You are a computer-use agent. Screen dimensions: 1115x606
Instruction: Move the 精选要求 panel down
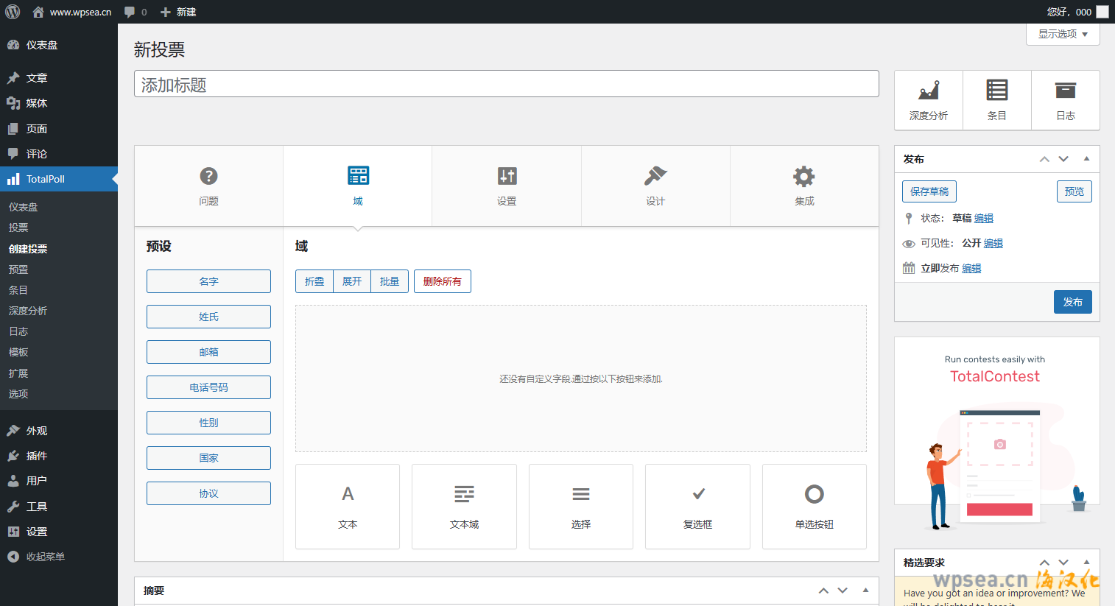[1063, 563]
